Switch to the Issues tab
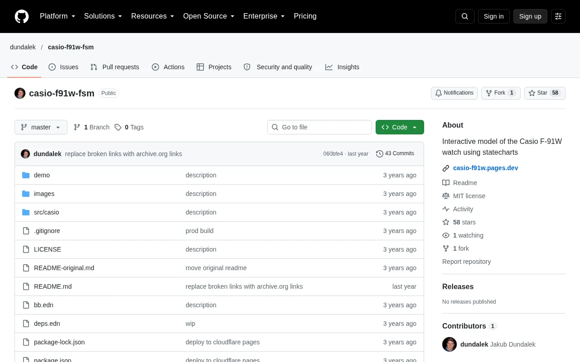This screenshot has height=362, width=580. pyautogui.click(x=63, y=67)
